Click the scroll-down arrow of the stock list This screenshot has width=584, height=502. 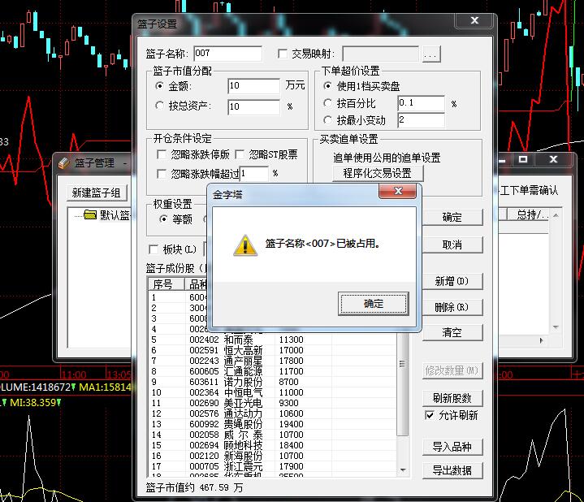coord(402,469)
